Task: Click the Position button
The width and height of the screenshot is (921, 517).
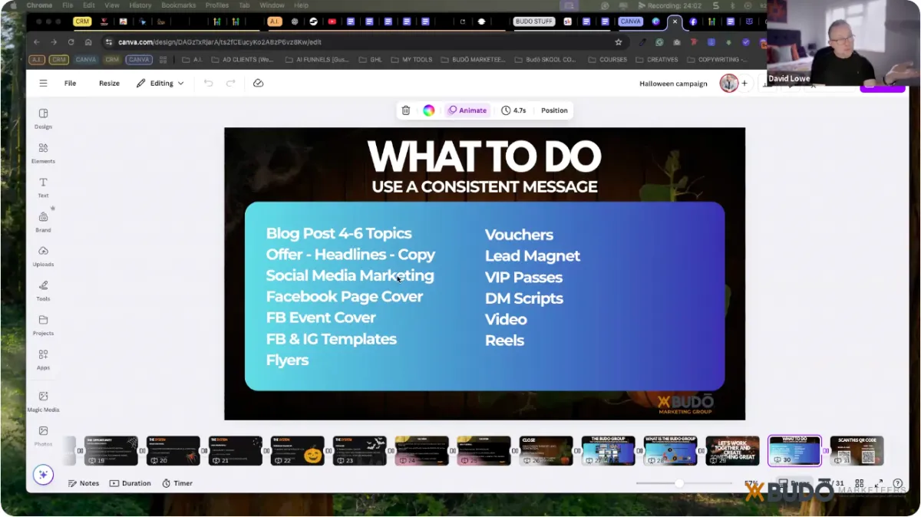Action: coord(554,110)
